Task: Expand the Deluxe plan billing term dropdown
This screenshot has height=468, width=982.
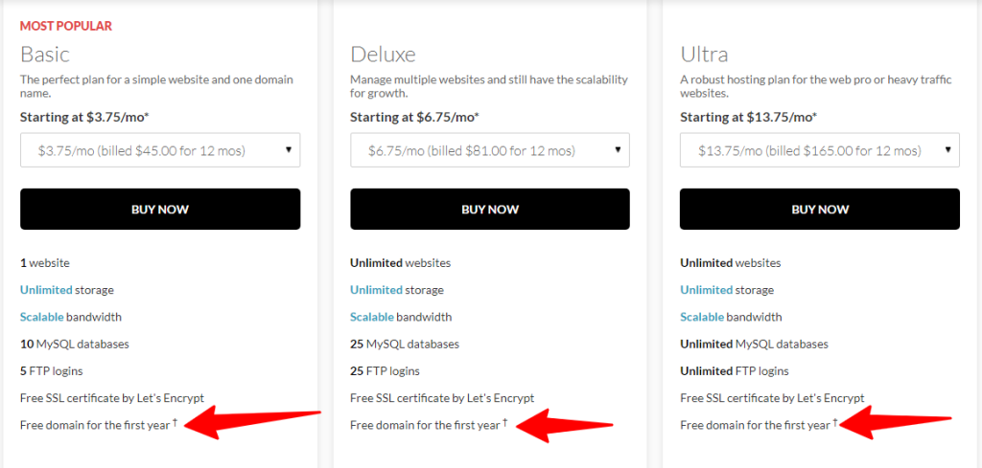Action: (x=490, y=150)
